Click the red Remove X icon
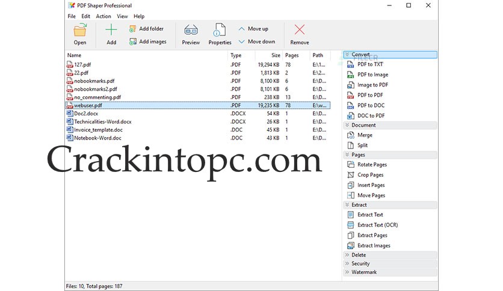The image size is (503, 291). 300,30
